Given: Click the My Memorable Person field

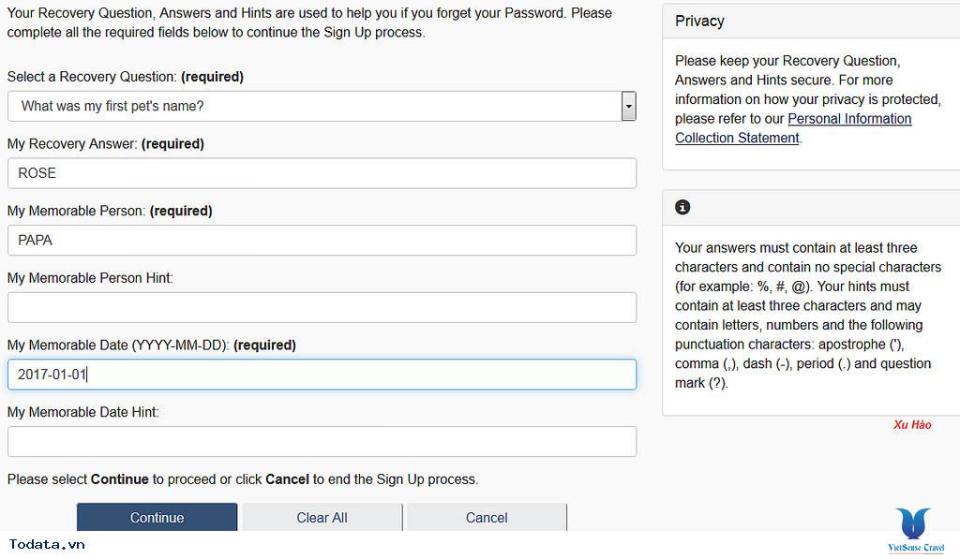Looking at the screenshot, I should (322, 241).
